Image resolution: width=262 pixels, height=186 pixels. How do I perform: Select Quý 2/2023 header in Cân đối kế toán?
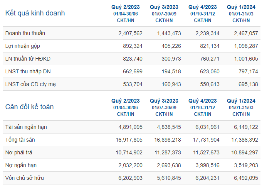coord(126,101)
